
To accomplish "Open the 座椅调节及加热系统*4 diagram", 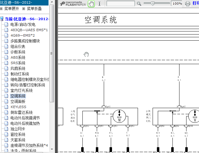I will pos(29,145).
